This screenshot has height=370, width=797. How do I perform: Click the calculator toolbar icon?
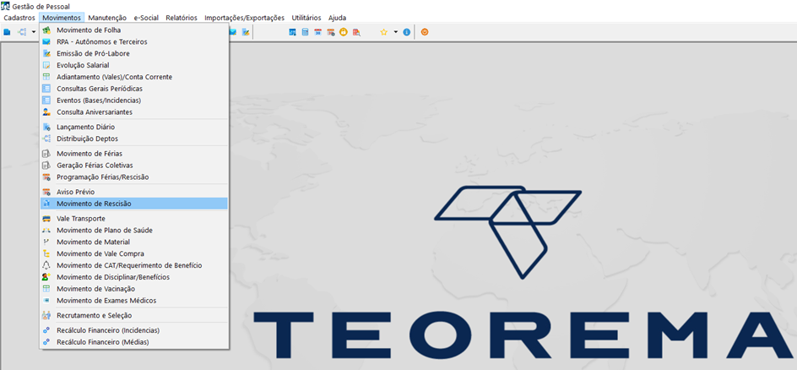[305, 32]
